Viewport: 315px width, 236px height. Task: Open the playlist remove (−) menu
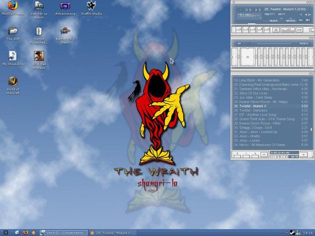point(246,154)
